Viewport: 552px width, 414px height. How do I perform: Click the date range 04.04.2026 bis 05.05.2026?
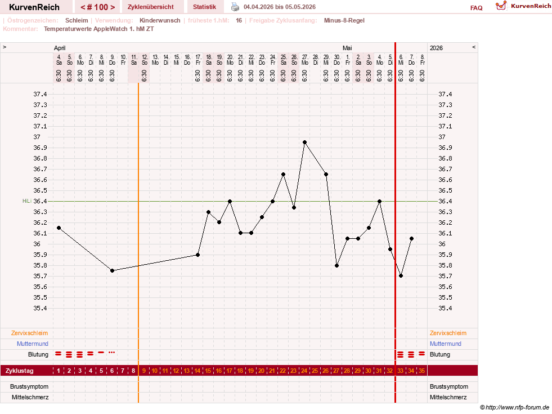[280, 7]
